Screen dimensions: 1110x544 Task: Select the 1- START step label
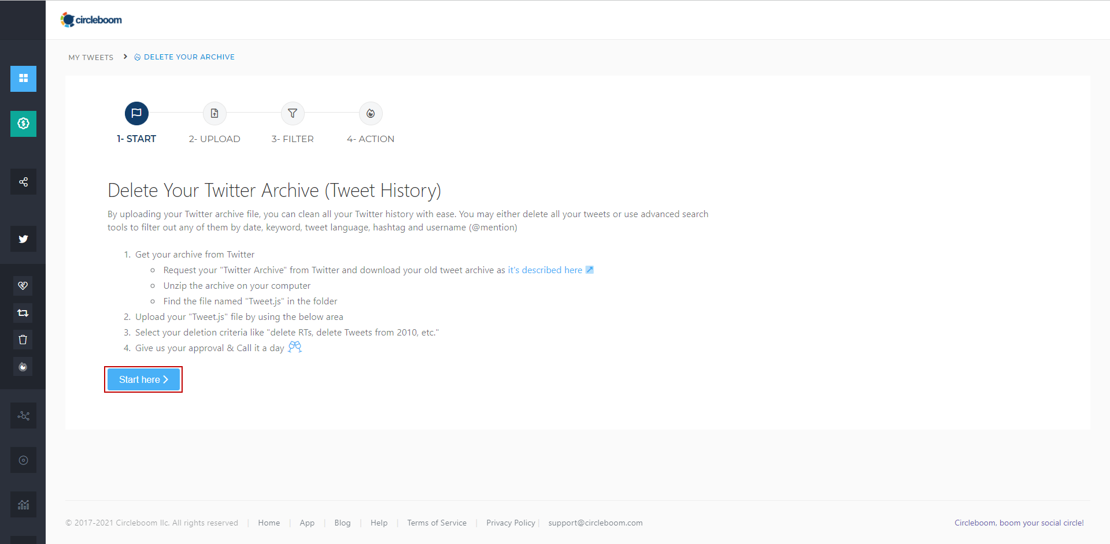pos(136,139)
